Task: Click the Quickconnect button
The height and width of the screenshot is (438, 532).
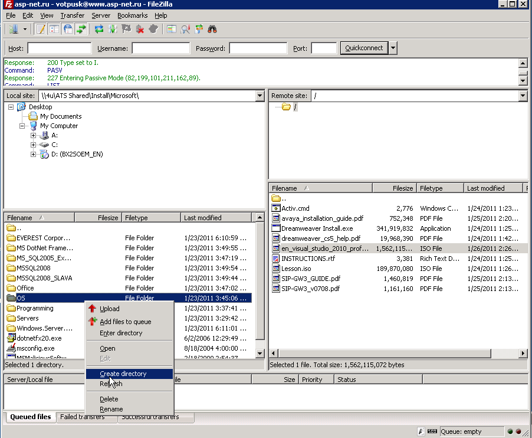Action: click(364, 48)
